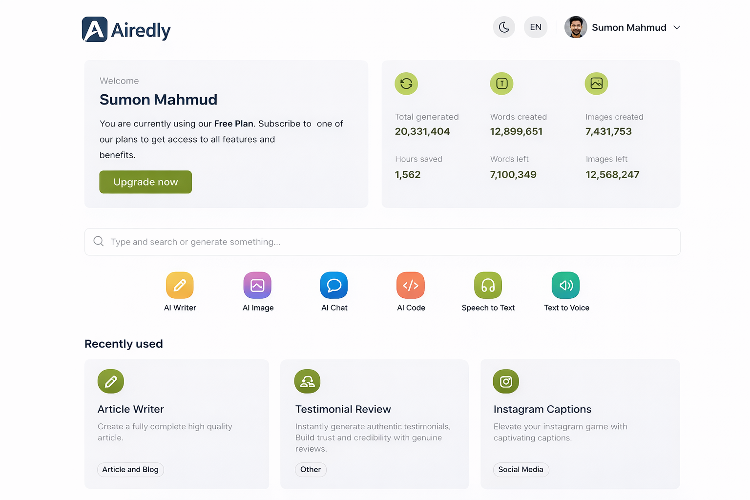Viewport: 750px width, 500px height.
Task: Click the search input field
Action: pyautogui.click(x=342, y=242)
